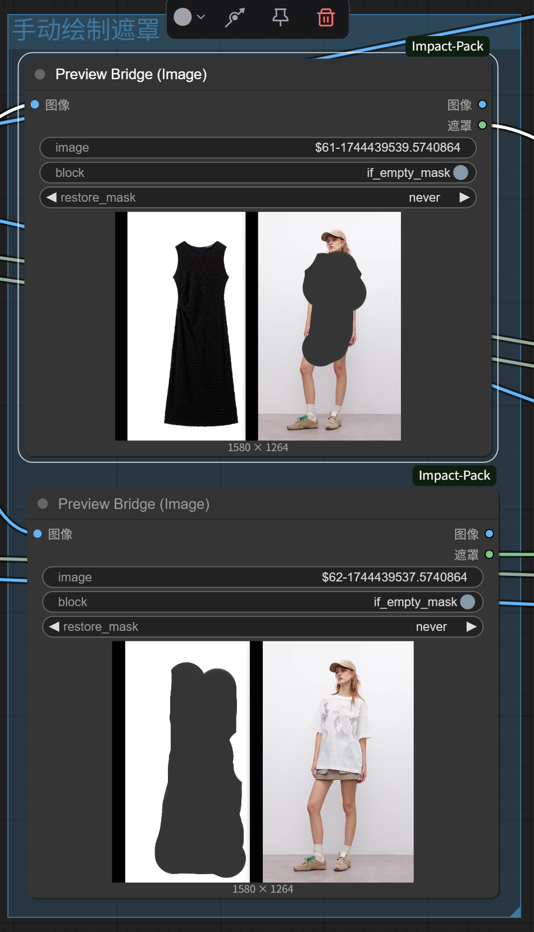Open second node's restore_mask never dropdown

click(x=431, y=626)
